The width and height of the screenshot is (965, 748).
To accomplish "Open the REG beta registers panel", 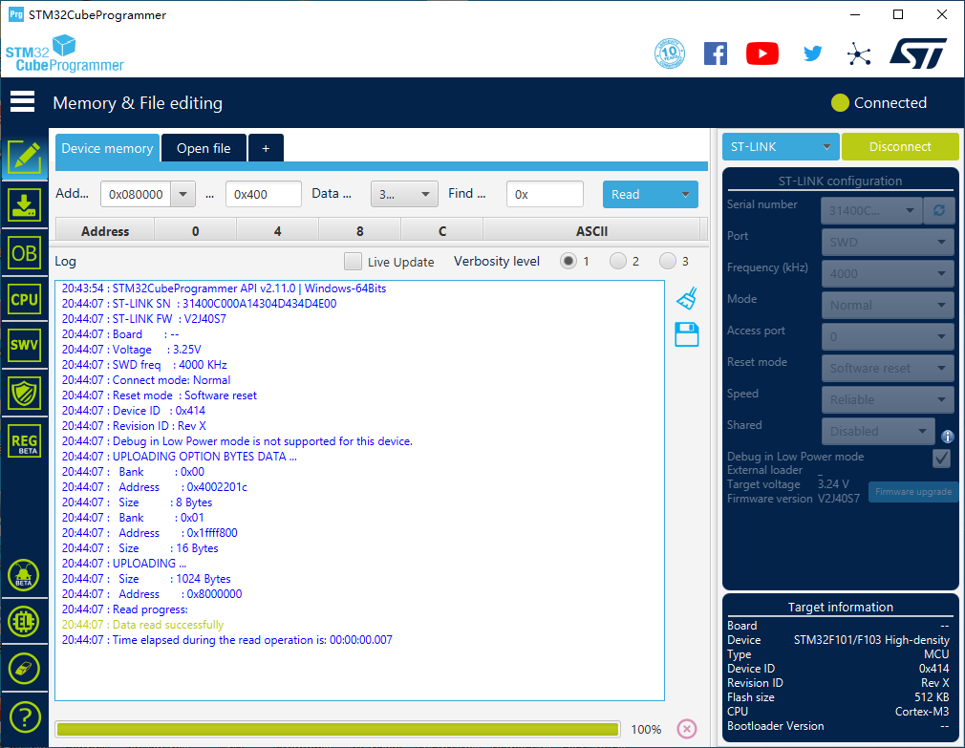I will click(24, 440).
